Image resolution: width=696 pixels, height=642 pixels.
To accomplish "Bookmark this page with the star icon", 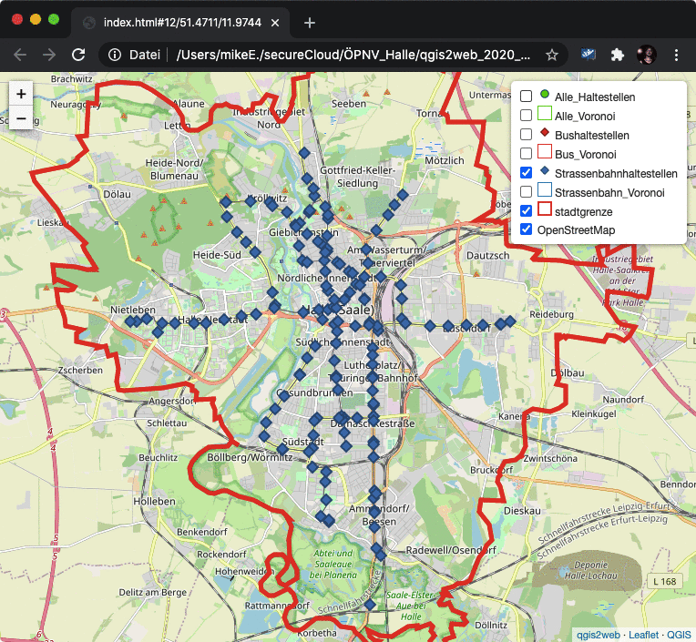I will tap(551, 55).
